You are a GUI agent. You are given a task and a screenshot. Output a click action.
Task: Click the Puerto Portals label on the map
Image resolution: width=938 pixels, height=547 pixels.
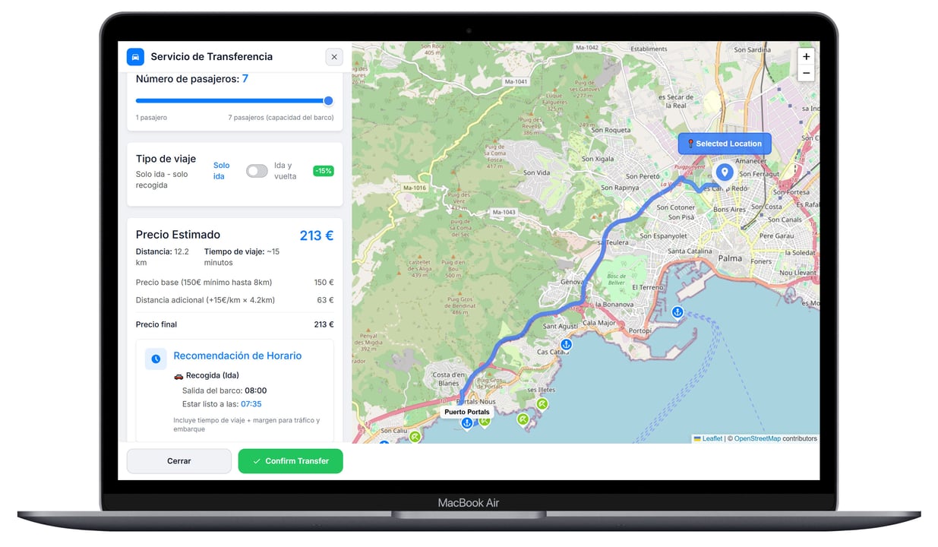coord(466,411)
